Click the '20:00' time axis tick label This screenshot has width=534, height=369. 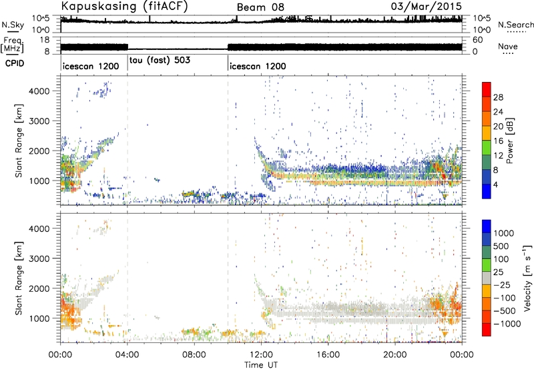[x=395, y=355]
